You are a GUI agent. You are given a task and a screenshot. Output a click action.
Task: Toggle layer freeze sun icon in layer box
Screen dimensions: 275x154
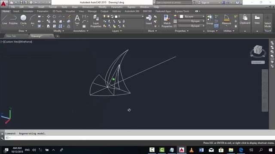108,16
